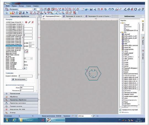Click the red gear icon beside Материал

[26, 22]
